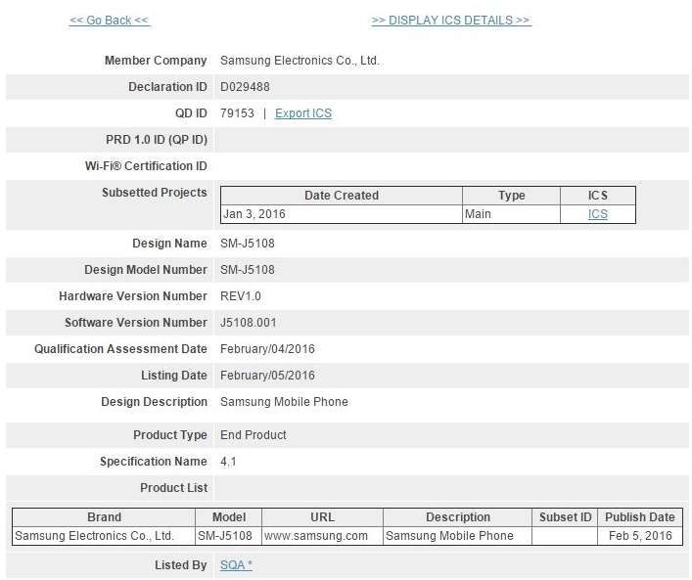Click the Model column header
692x580 pixels.
point(229,517)
